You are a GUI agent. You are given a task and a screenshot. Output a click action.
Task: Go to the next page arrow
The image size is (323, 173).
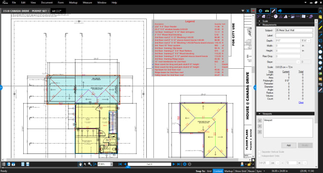tap(174, 164)
